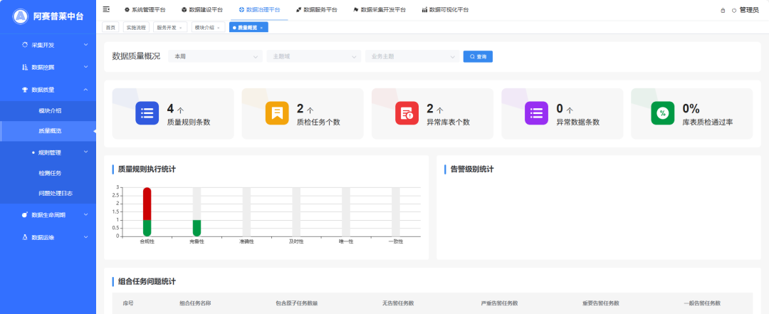Click the red 合规性 bar segment in chart
Screen dimensions: 769x314
point(147,204)
